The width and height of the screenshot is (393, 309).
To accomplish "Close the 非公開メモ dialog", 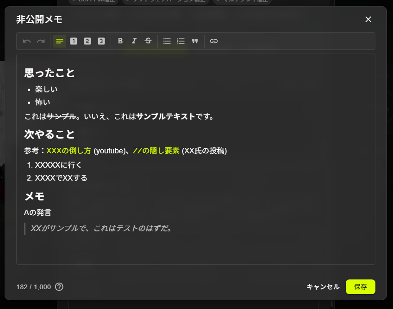I will (x=368, y=19).
